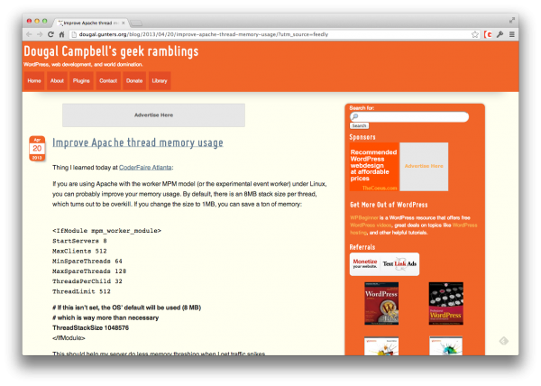Image resolution: width=541 pixels, height=386 pixels.
Task: Click the MinSpareThreads 64 config line
Action: click(87, 262)
